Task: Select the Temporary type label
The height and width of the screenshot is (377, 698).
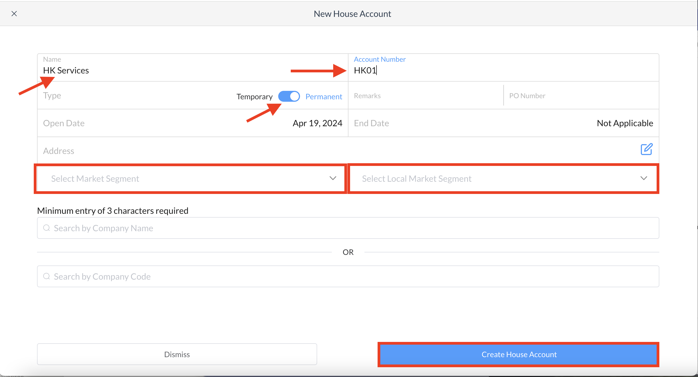Action: tap(254, 97)
